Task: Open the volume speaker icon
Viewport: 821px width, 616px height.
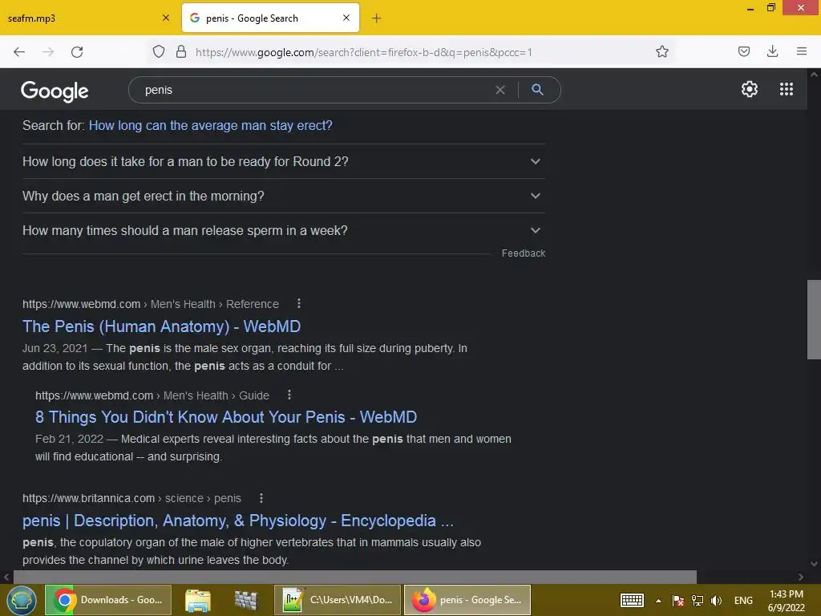Action: pos(716,601)
